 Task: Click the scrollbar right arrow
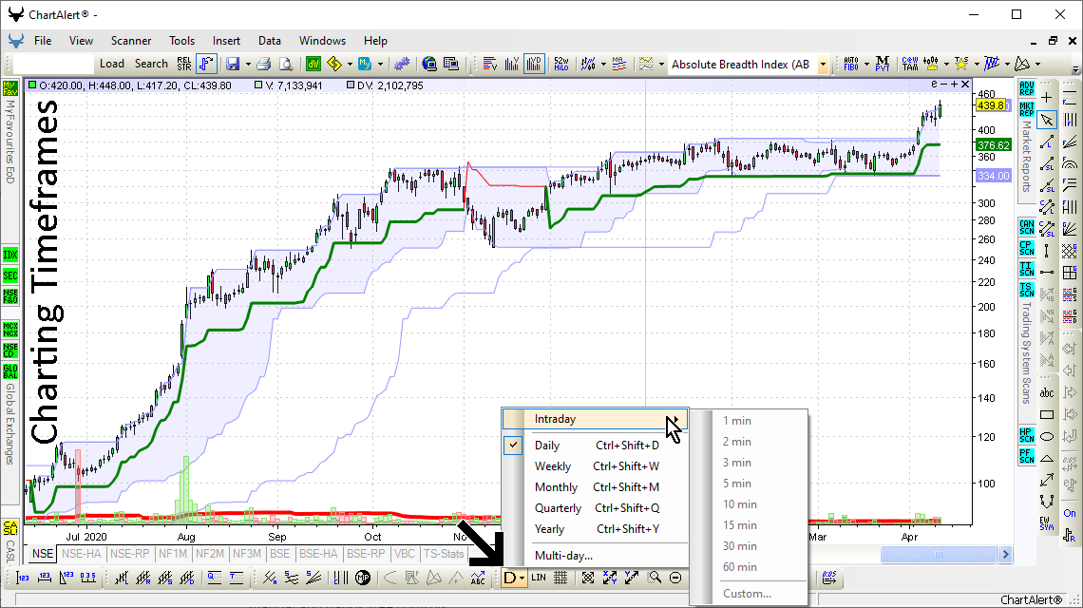[x=1005, y=554]
